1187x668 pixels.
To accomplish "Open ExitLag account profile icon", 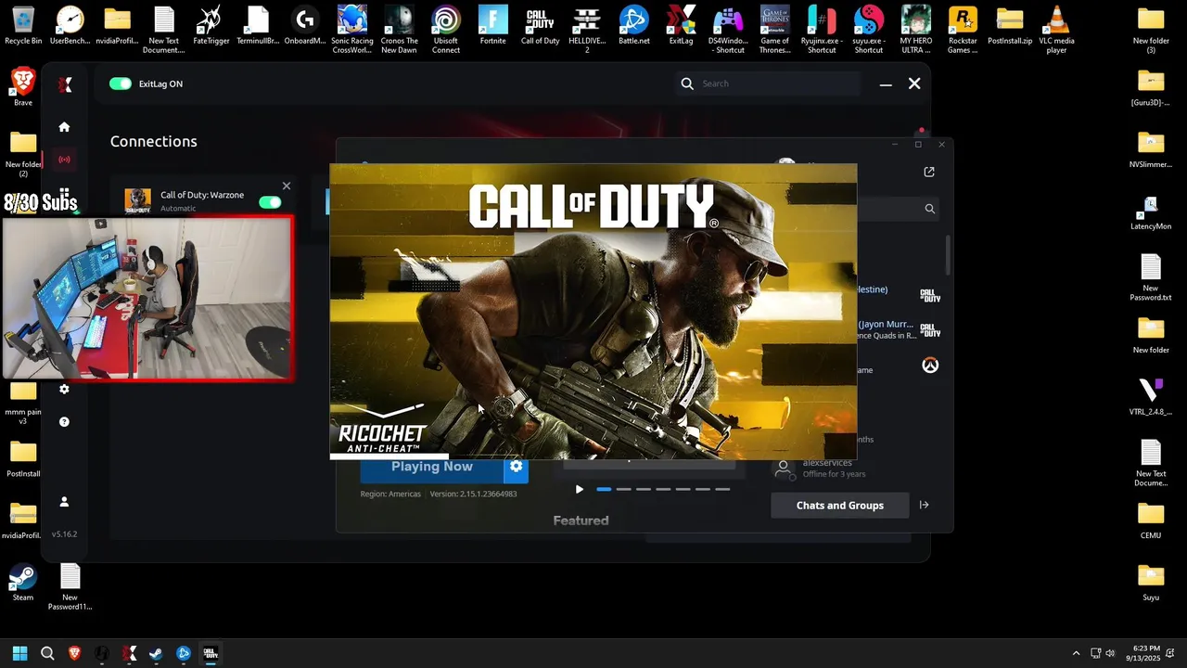I will pyautogui.click(x=64, y=502).
